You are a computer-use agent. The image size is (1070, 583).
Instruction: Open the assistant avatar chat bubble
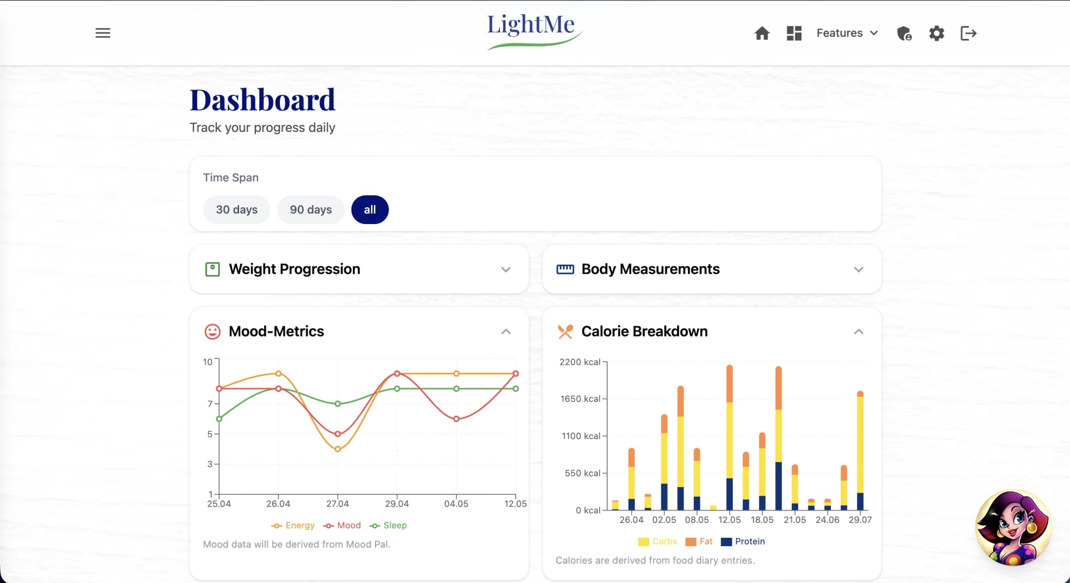point(1013,528)
